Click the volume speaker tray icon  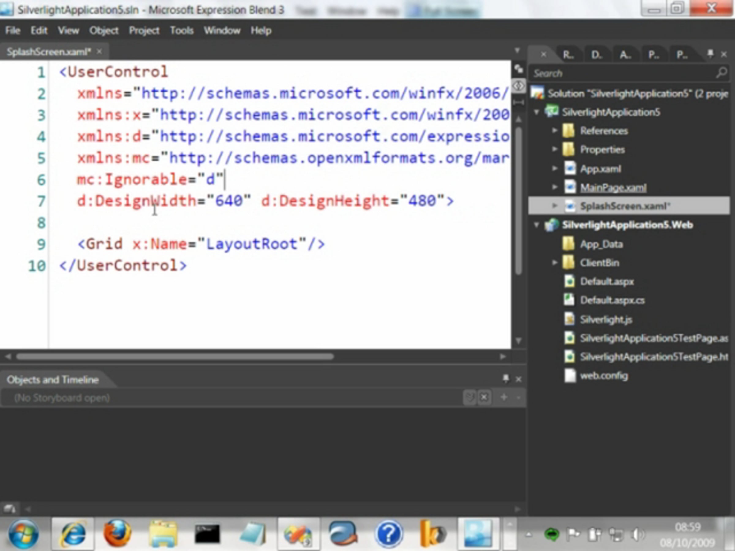coord(637,534)
